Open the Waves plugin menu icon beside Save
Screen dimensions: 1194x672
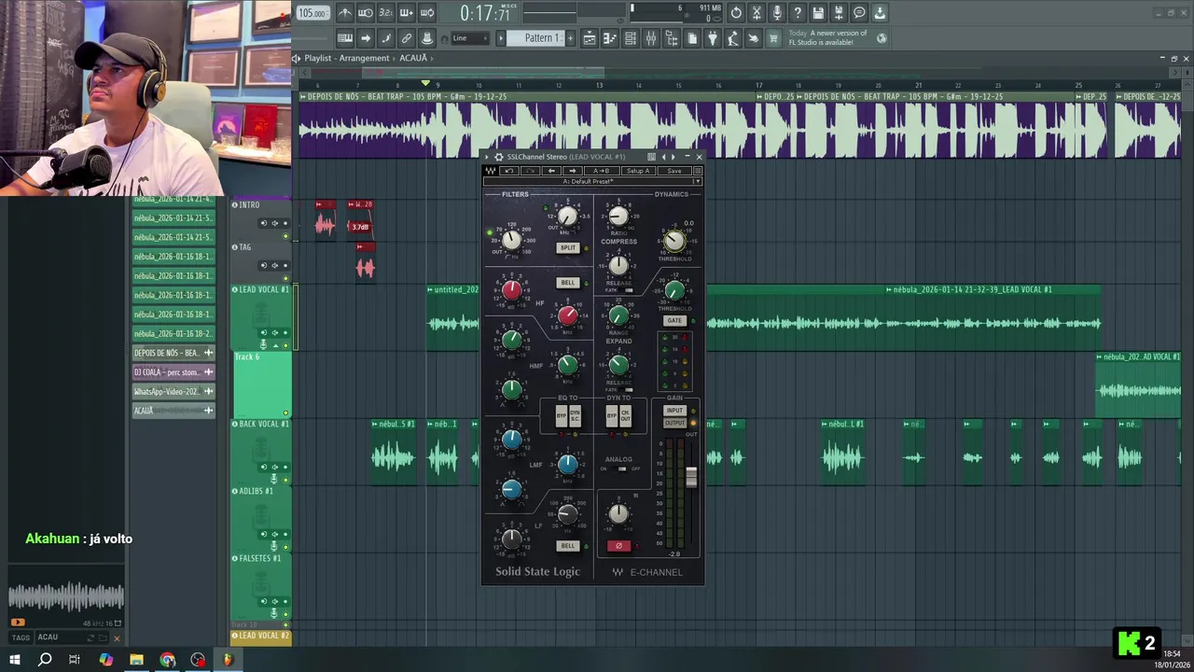tap(698, 171)
